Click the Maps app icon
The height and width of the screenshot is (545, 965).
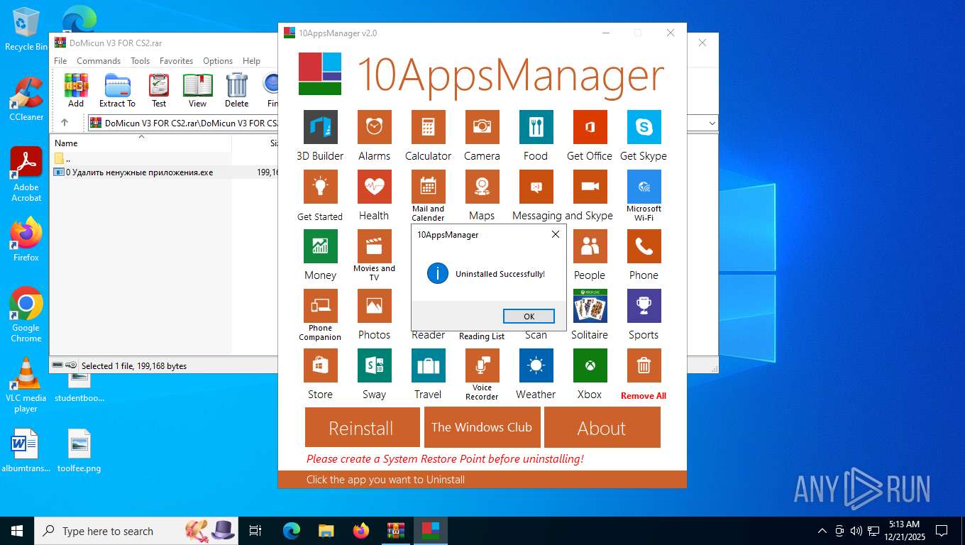(482, 187)
